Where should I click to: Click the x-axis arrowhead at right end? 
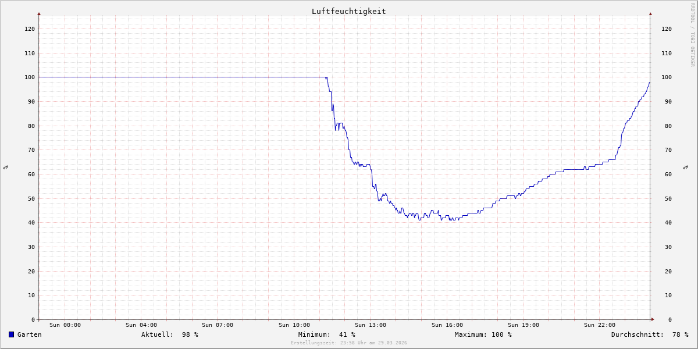[x=653, y=319]
